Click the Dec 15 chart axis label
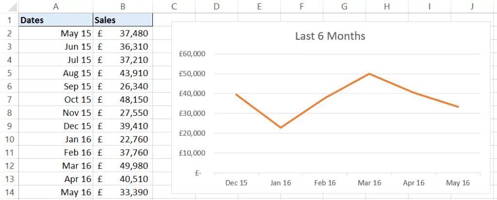 point(236,183)
